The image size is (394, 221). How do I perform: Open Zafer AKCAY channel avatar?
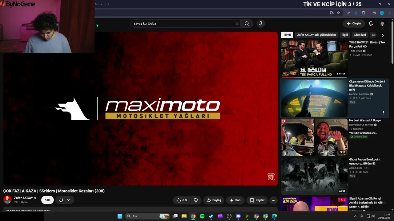coord(7,200)
